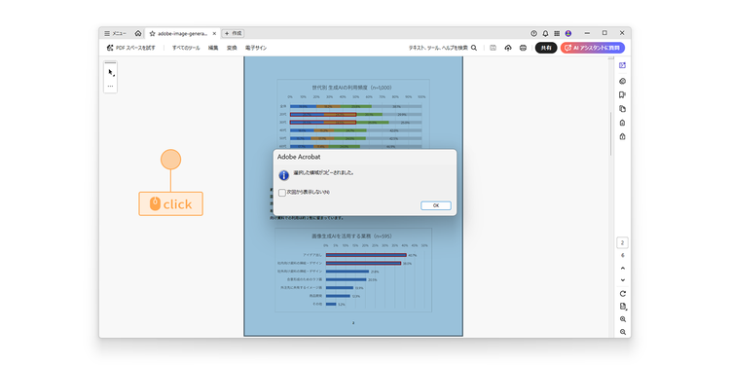The width and height of the screenshot is (730, 365).
Task: Check the 次回から表示しない checkbox
Action: (x=282, y=193)
